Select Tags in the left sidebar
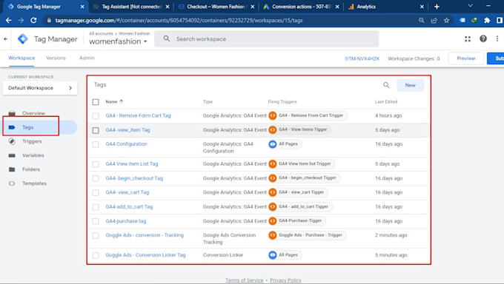The width and height of the screenshot is (504, 284). pyautogui.click(x=40, y=127)
